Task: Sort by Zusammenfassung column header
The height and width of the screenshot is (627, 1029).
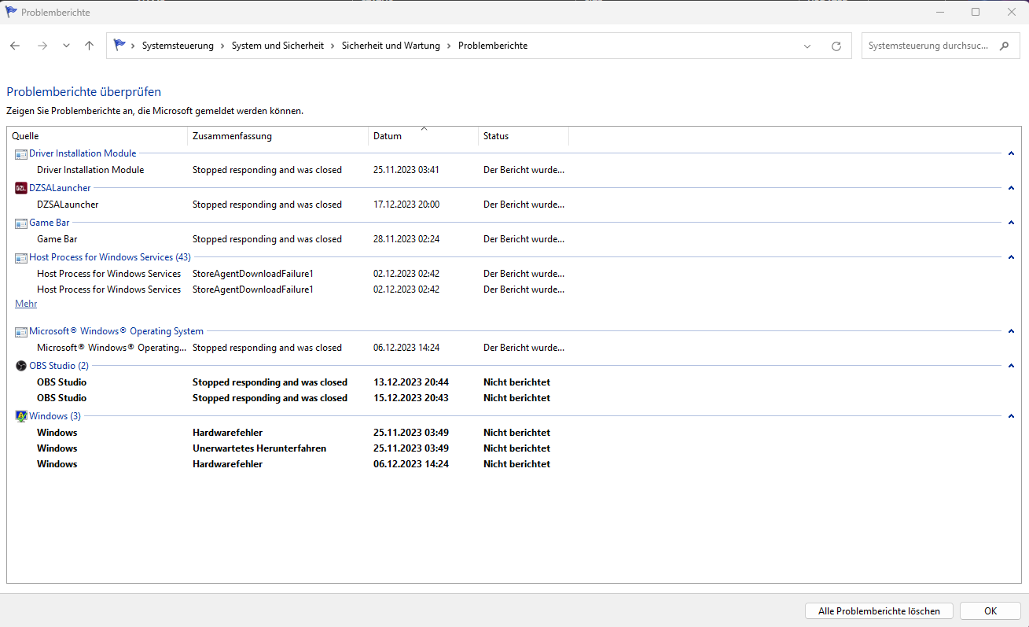Action: [277, 136]
